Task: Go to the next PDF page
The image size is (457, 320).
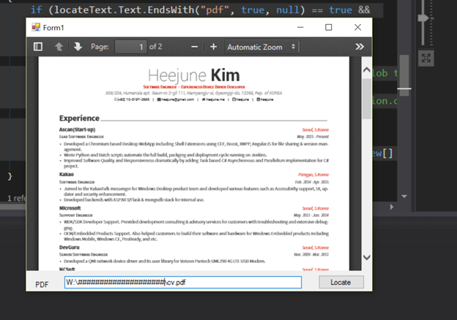Action: click(77, 47)
